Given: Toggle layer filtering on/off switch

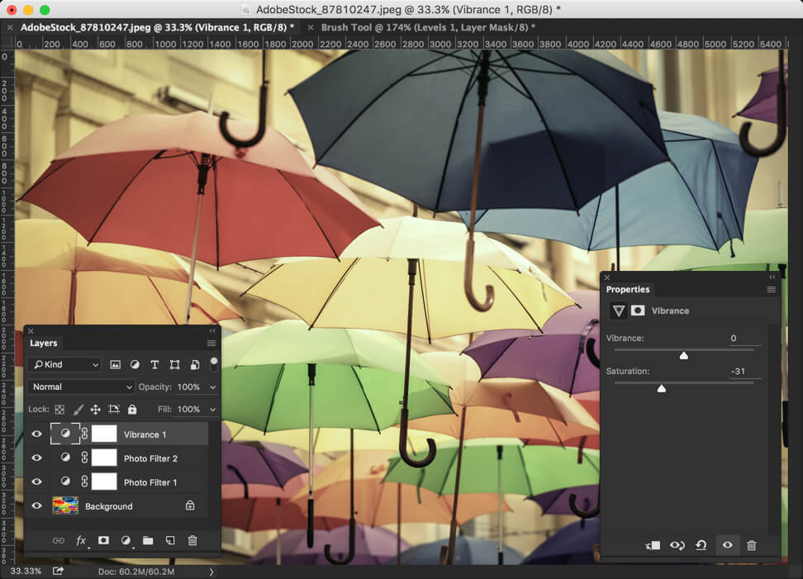Looking at the screenshot, I should click(x=213, y=364).
